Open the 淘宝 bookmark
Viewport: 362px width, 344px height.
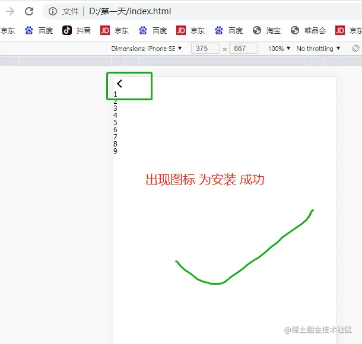coord(266,30)
